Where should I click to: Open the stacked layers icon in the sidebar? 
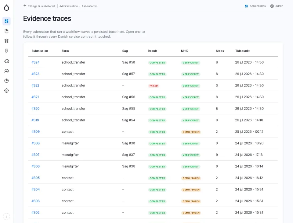click(x=6, y=41)
